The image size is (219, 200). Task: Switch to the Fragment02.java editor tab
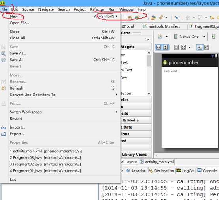point(204,26)
